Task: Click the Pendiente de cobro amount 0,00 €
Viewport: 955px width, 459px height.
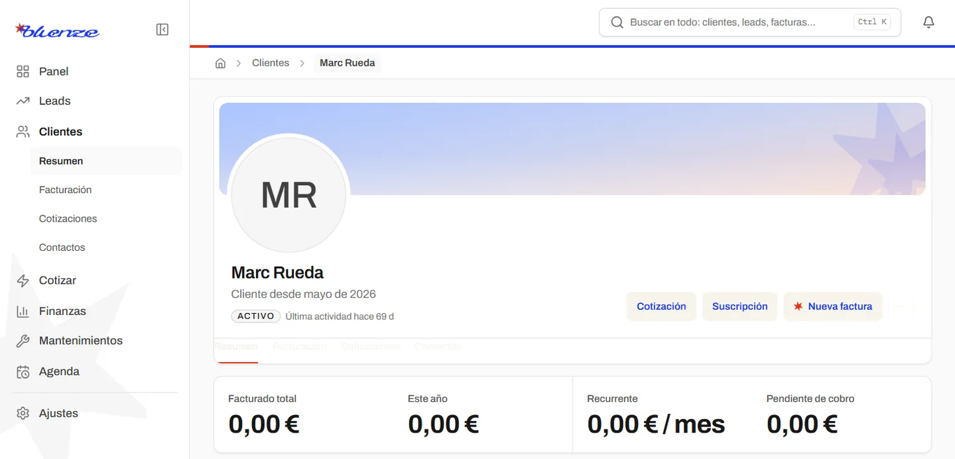Action: click(802, 425)
